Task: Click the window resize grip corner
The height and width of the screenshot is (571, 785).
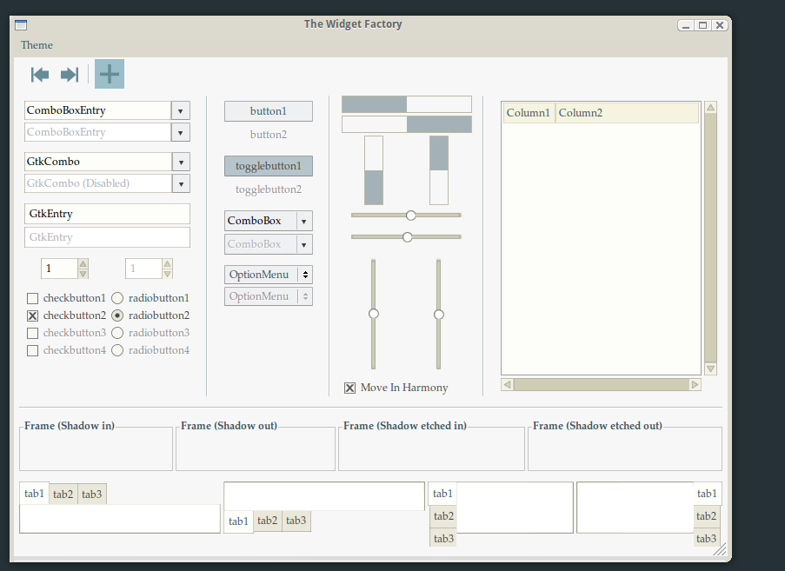Action: coord(720,549)
